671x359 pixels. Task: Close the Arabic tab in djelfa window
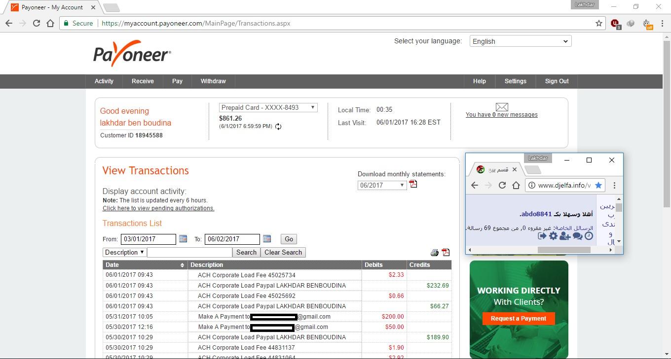(515, 169)
